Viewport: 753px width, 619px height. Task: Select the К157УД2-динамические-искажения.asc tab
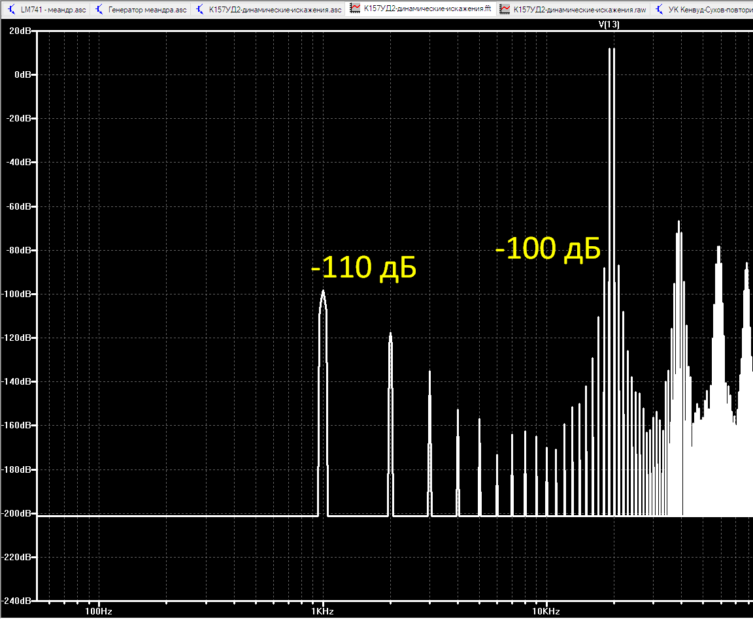click(269, 9)
